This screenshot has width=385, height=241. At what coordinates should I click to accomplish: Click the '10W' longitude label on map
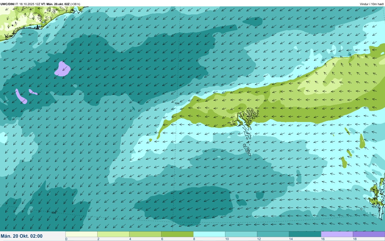coord(177,103)
